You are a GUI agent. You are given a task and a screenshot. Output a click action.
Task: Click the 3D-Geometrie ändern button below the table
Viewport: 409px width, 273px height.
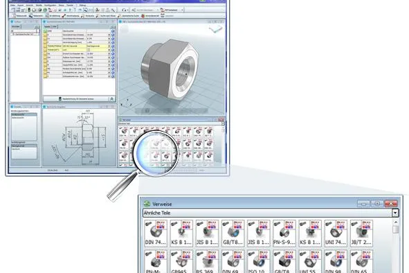76,99
